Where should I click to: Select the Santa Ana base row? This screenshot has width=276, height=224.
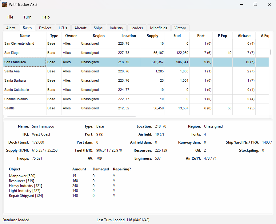(x=136, y=71)
